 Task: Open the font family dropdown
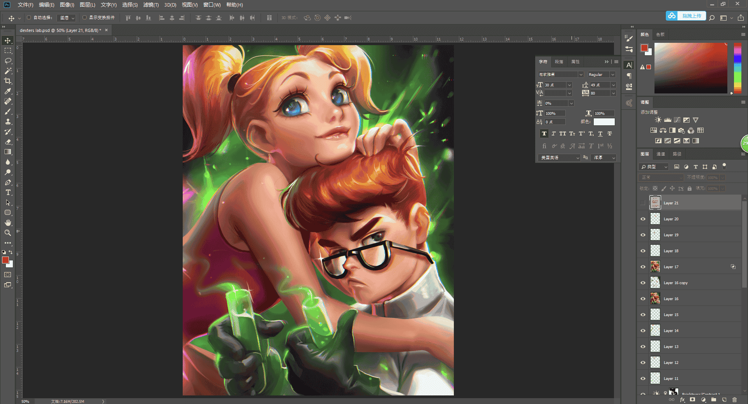pos(581,74)
